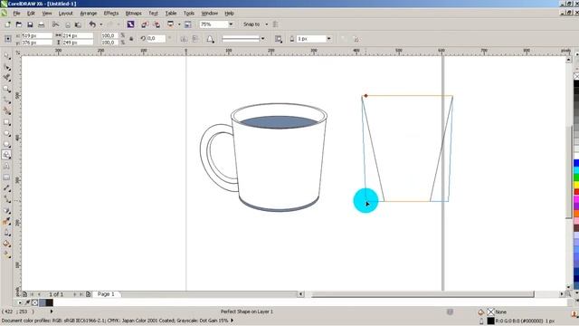The image size is (579, 326).
Task: Open the Wrap text flyout
Action: [279, 39]
